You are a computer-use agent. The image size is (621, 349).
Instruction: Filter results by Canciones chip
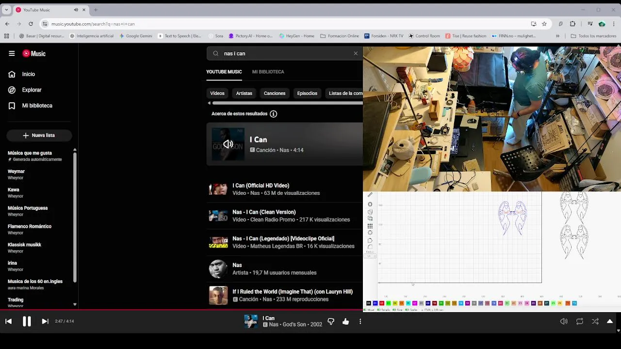tap(275, 93)
